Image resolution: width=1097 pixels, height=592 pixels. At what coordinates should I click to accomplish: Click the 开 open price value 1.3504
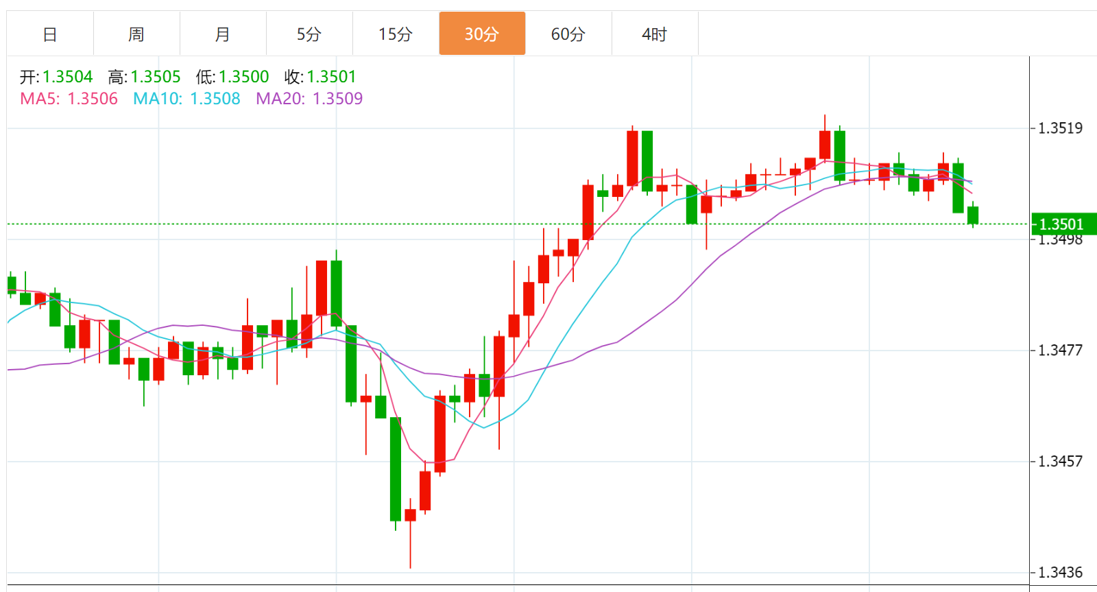pos(67,77)
